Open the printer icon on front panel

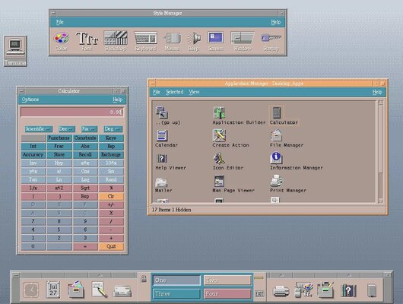(281, 290)
